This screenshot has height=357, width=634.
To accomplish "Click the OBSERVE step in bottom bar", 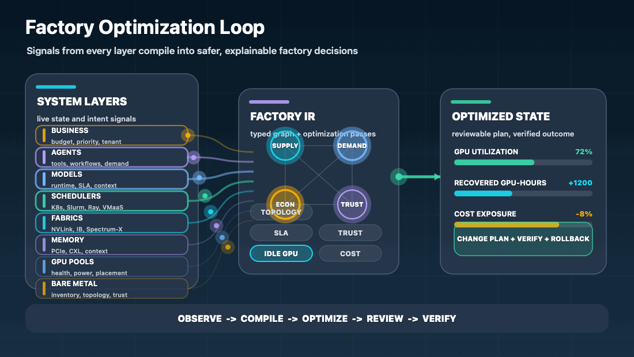I will pos(200,318).
